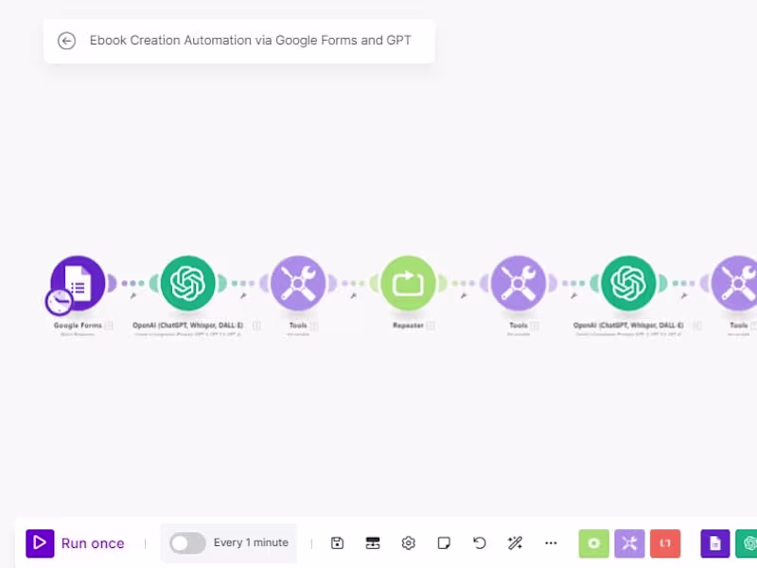Open the red Text parser tools button
This screenshot has height=568, width=757.
coord(665,543)
